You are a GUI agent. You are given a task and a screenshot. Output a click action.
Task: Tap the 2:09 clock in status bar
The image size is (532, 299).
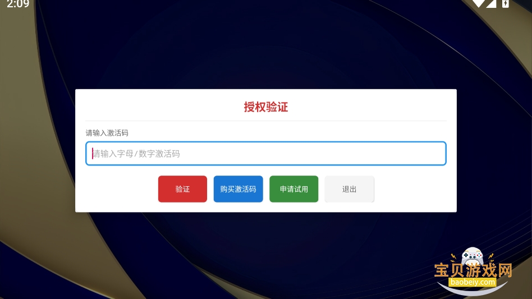(18, 4)
